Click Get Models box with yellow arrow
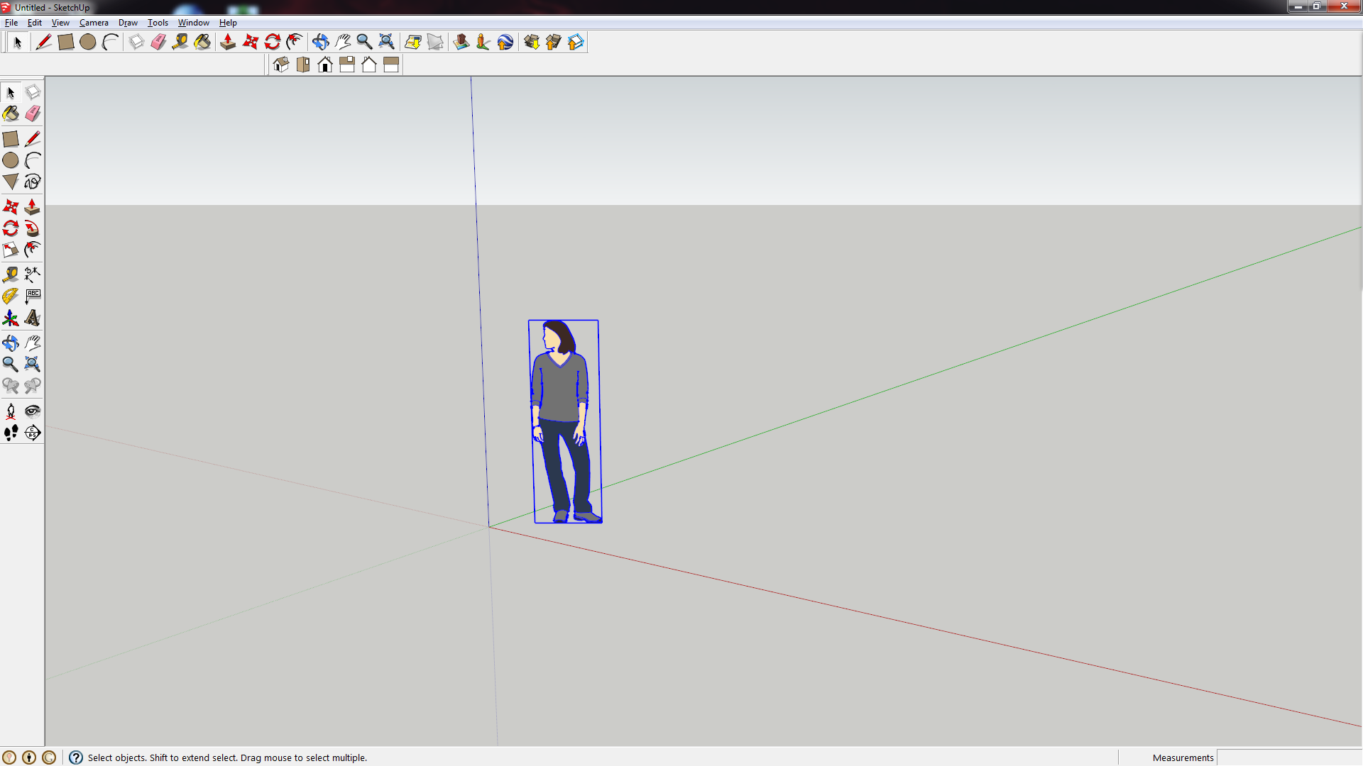The width and height of the screenshot is (1363, 766). pyautogui.click(x=531, y=43)
